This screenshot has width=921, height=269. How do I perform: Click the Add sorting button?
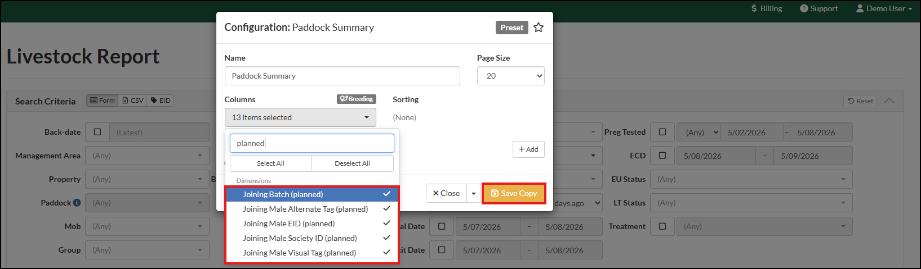point(528,149)
